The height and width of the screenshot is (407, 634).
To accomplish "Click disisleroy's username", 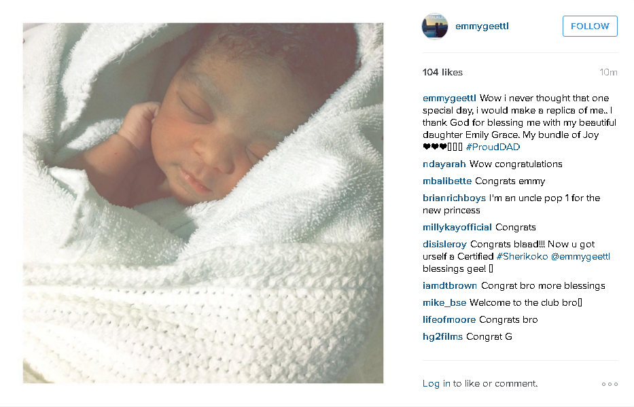I will (444, 244).
